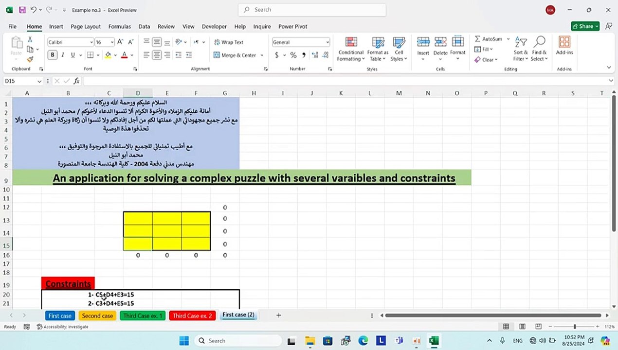Apply Top Align to cell
This screenshot has height=350, width=618.
tap(146, 42)
